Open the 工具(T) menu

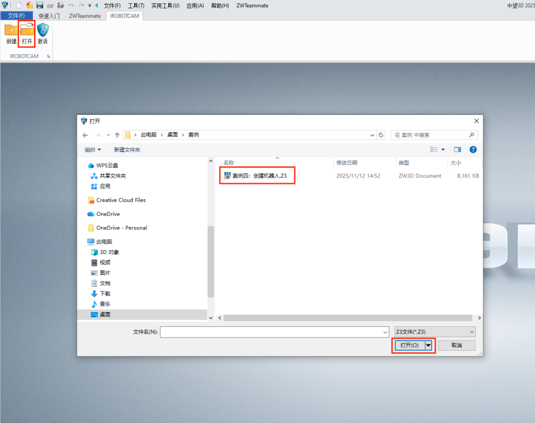pyautogui.click(x=136, y=5)
